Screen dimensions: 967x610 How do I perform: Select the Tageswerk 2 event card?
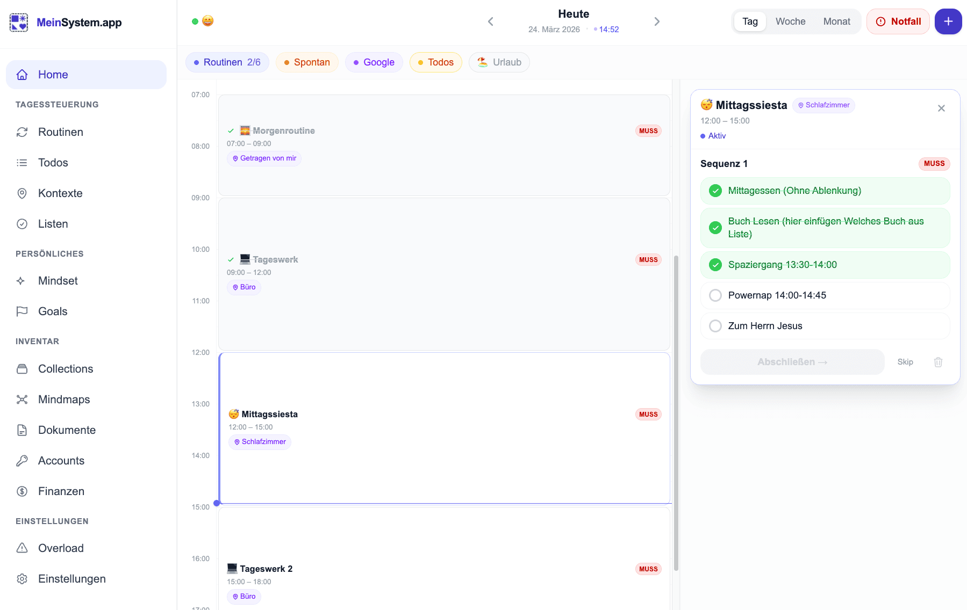pyautogui.click(x=444, y=569)
